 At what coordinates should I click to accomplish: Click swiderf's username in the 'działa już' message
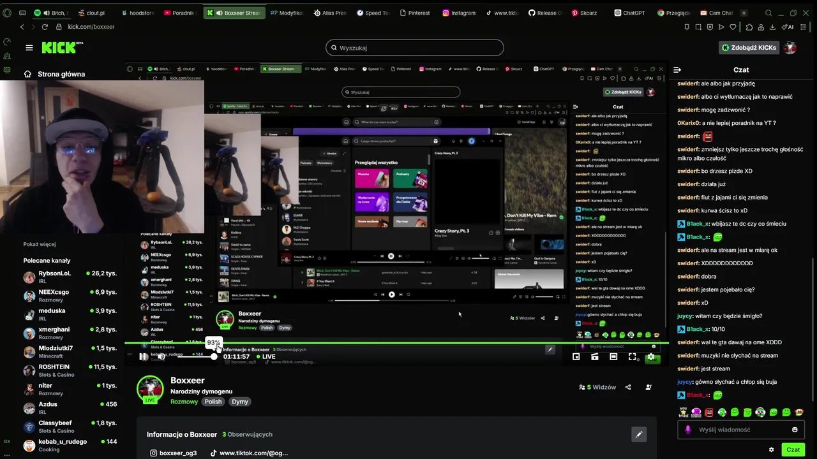(688, 184)
